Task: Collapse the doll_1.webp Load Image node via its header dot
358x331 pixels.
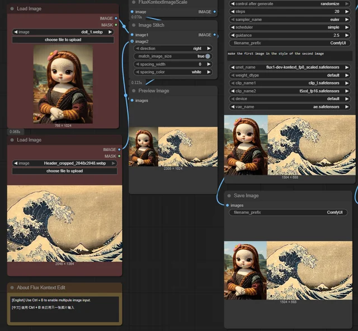Action: point(12,9)
